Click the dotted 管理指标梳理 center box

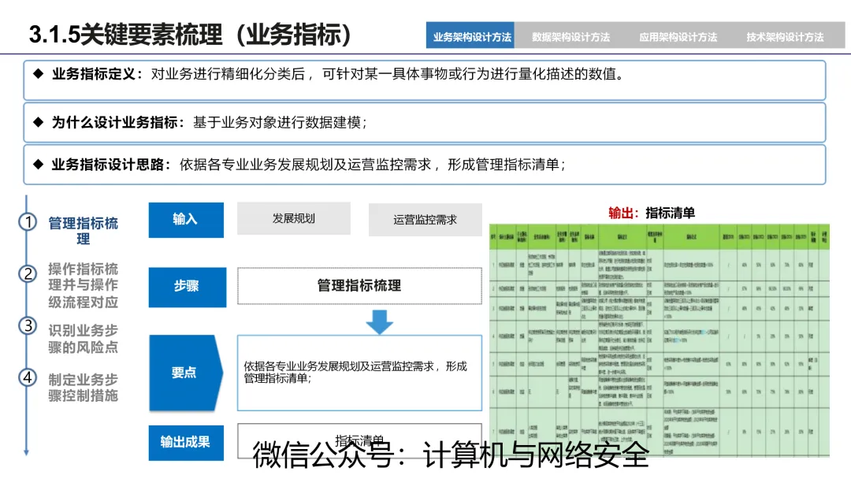359,285
